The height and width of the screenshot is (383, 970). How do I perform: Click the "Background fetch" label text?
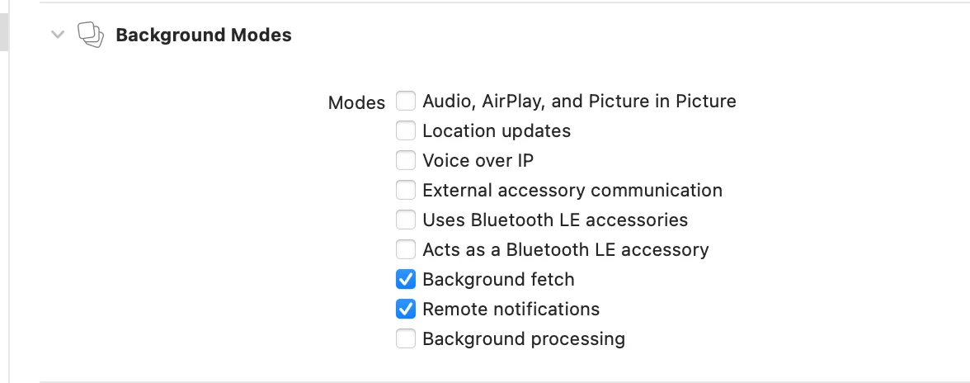(x=498, y=280)
